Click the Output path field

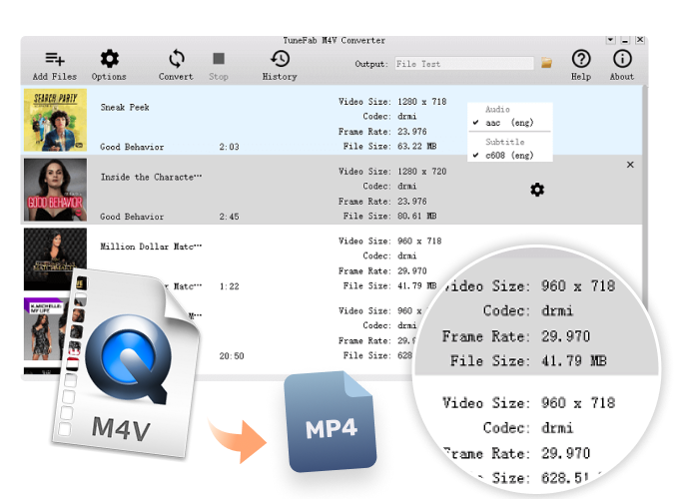[464, 64]
